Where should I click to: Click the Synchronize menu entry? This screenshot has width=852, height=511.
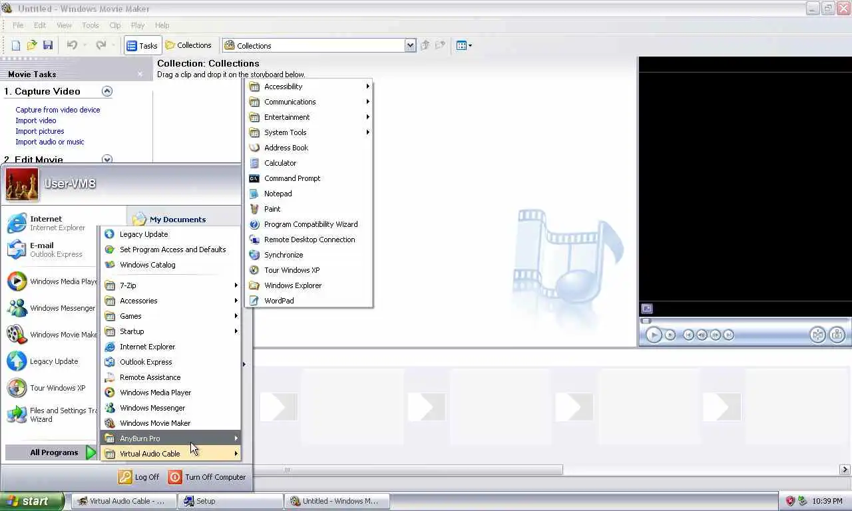coord(309,255)
